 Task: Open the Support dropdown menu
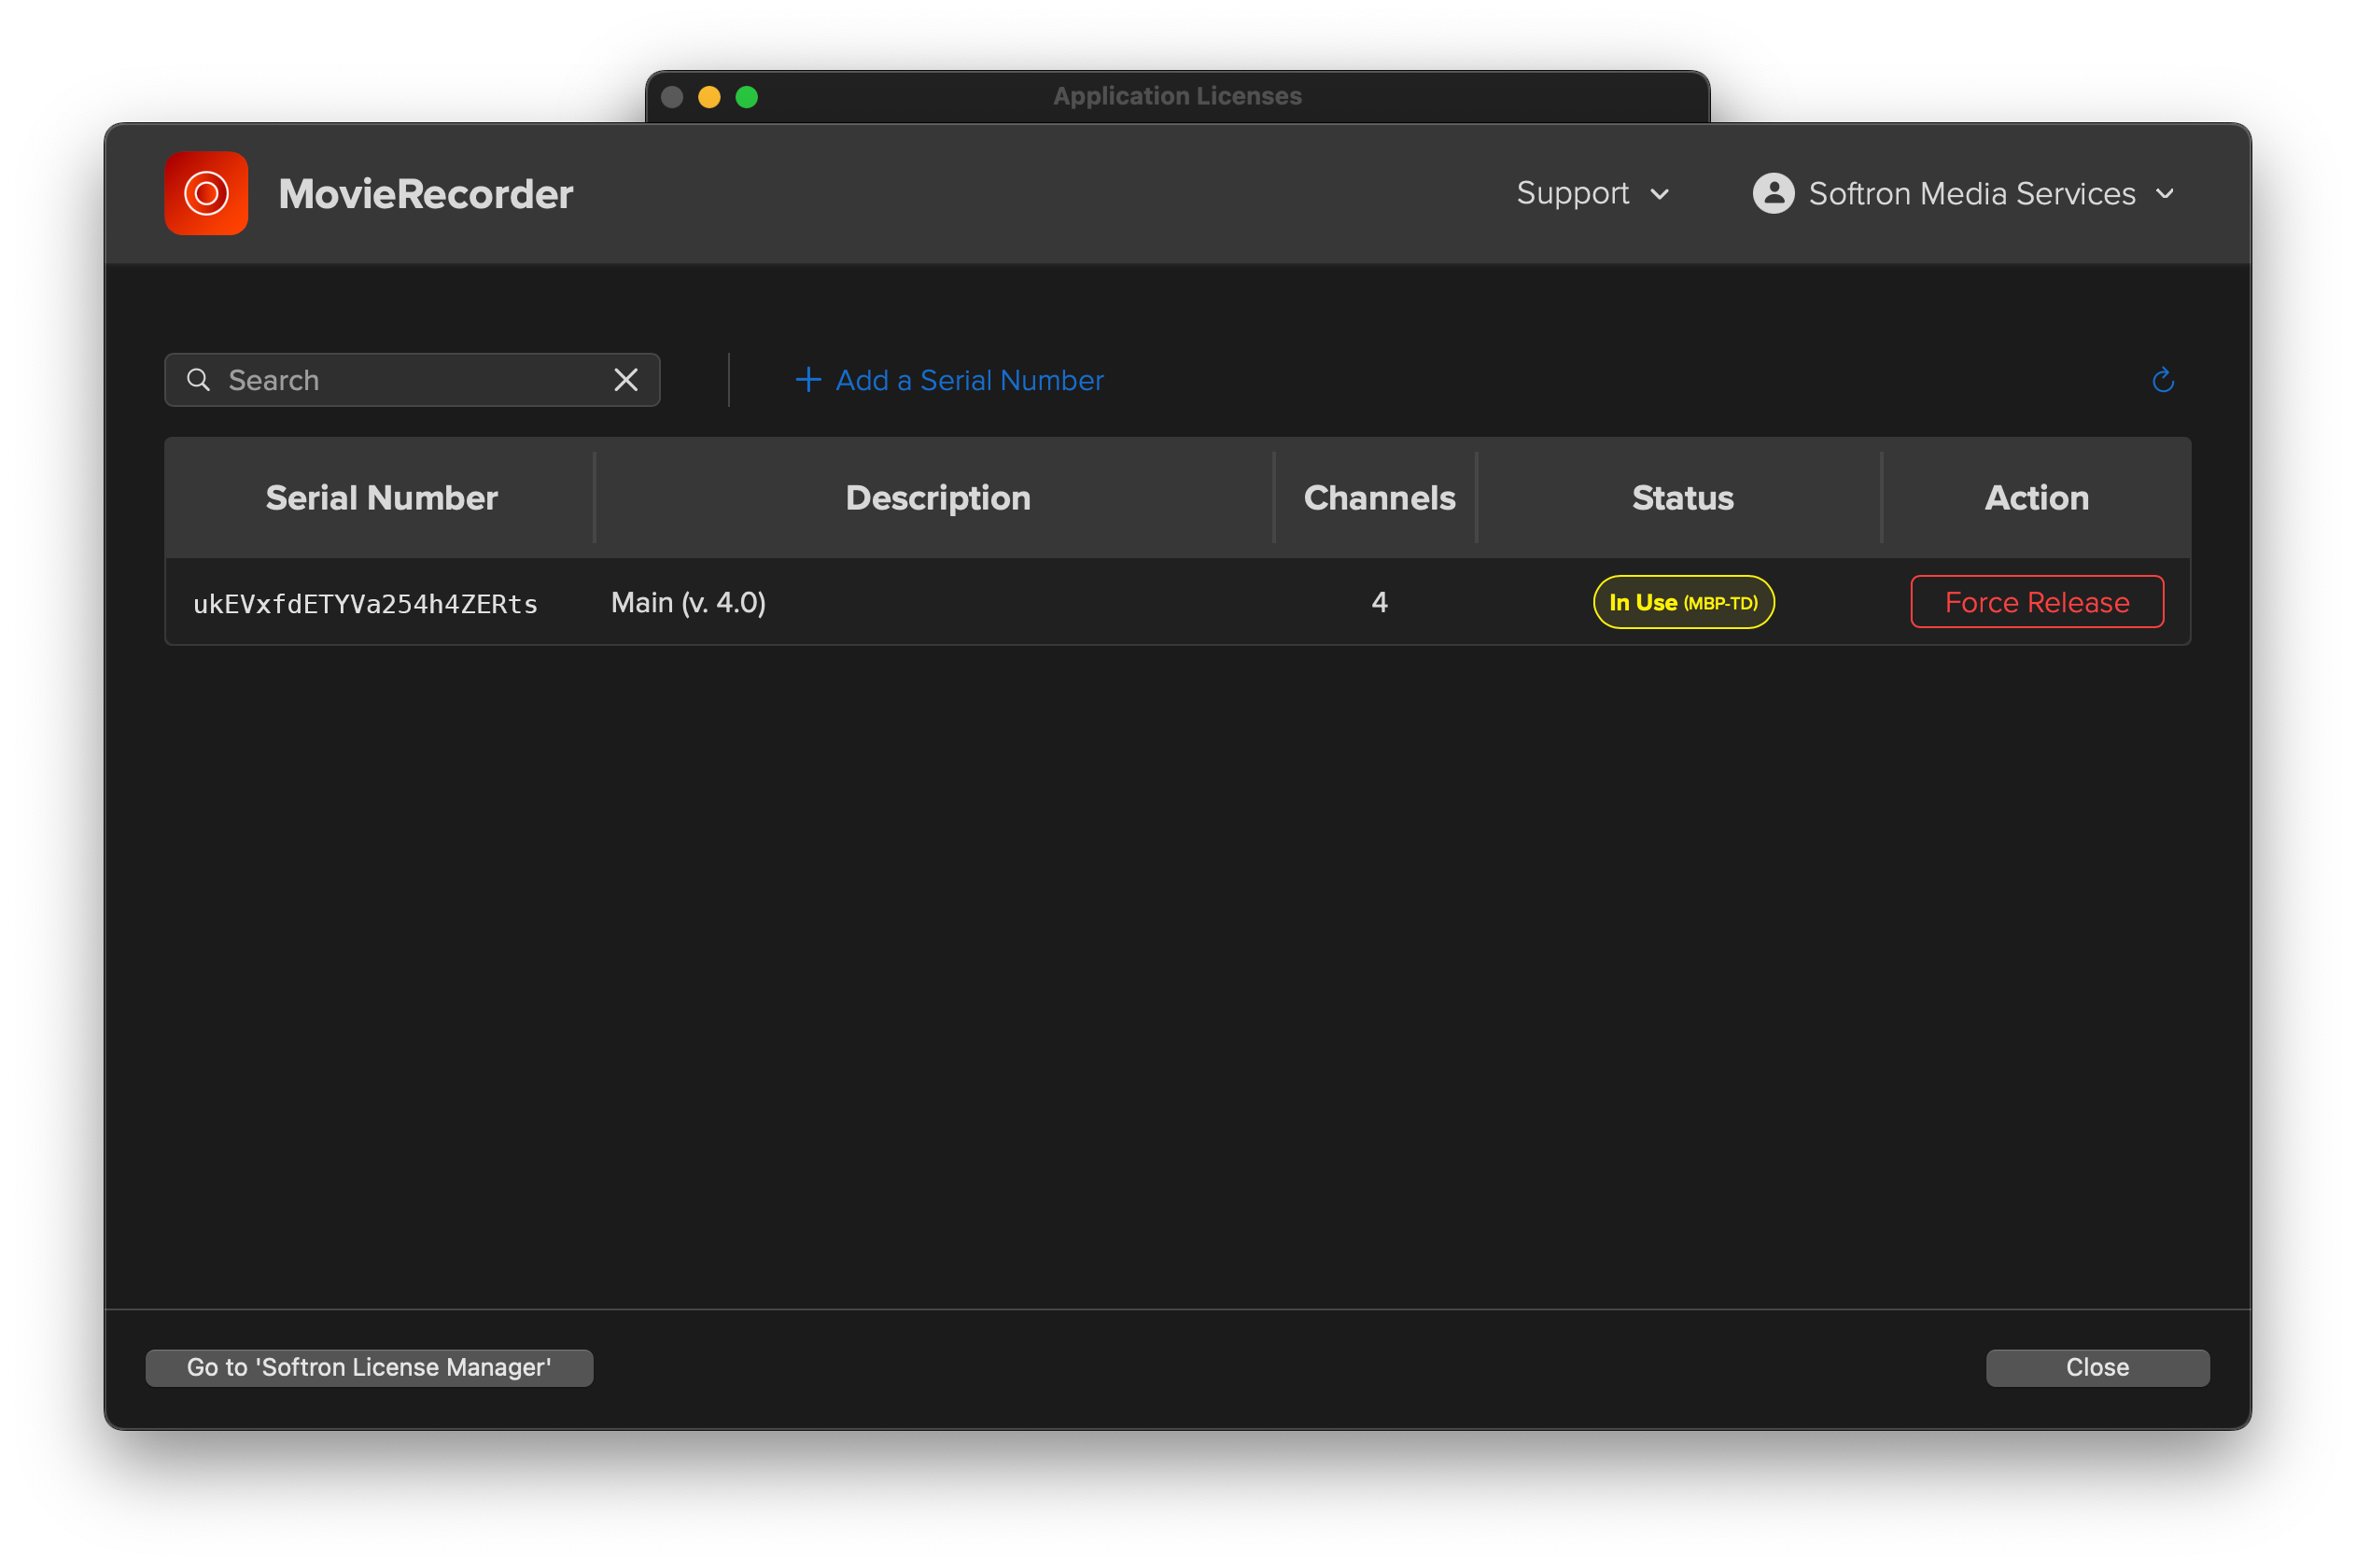click(1592, 193)
